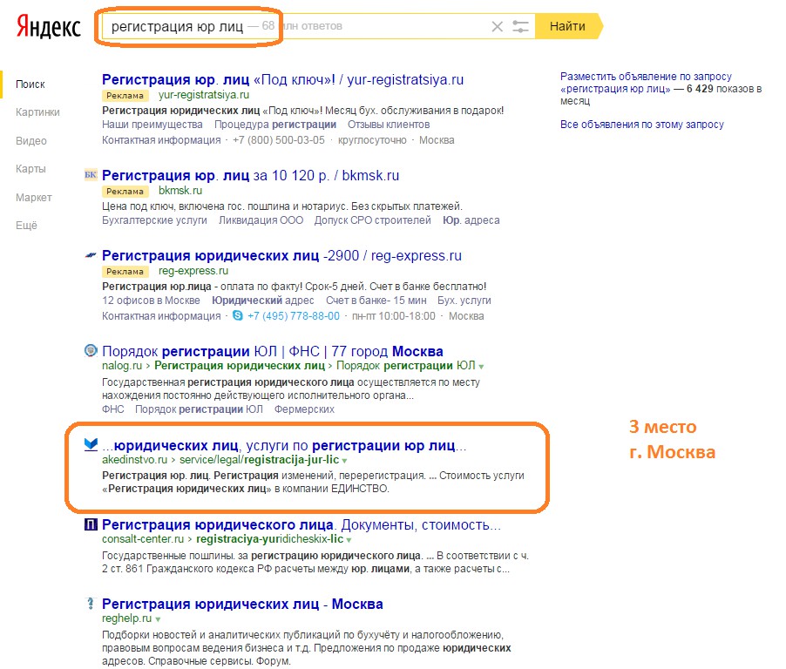Click Реклама label by bkmsk.ru
The image size is (786, 669).
pyautogui.click(x=125, y=192)
